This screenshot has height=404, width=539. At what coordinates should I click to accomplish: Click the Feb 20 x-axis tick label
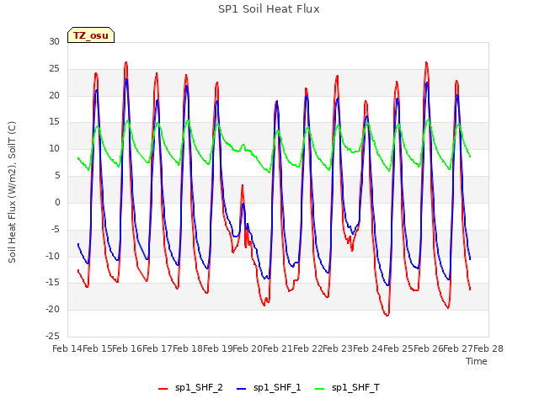point(248,348)
